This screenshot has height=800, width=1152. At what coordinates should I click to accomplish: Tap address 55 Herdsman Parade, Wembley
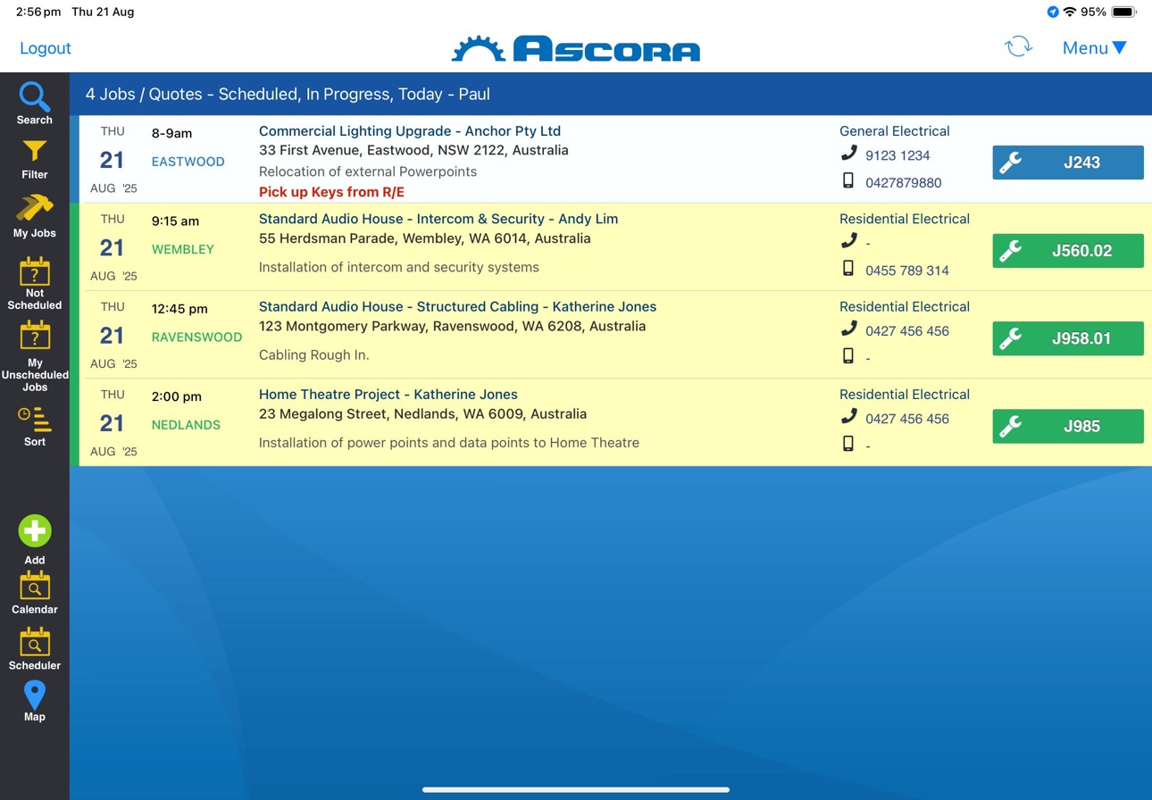point(424,238)
